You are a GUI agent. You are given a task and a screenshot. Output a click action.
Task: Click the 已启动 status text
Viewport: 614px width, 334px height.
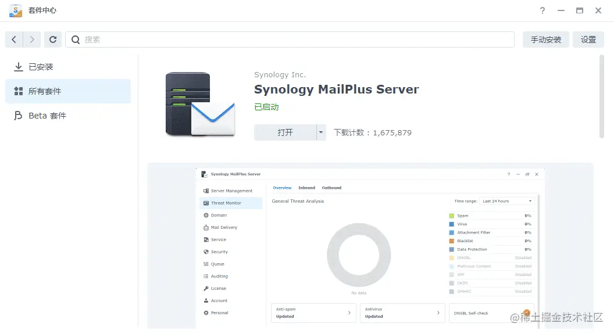(266, 107)
